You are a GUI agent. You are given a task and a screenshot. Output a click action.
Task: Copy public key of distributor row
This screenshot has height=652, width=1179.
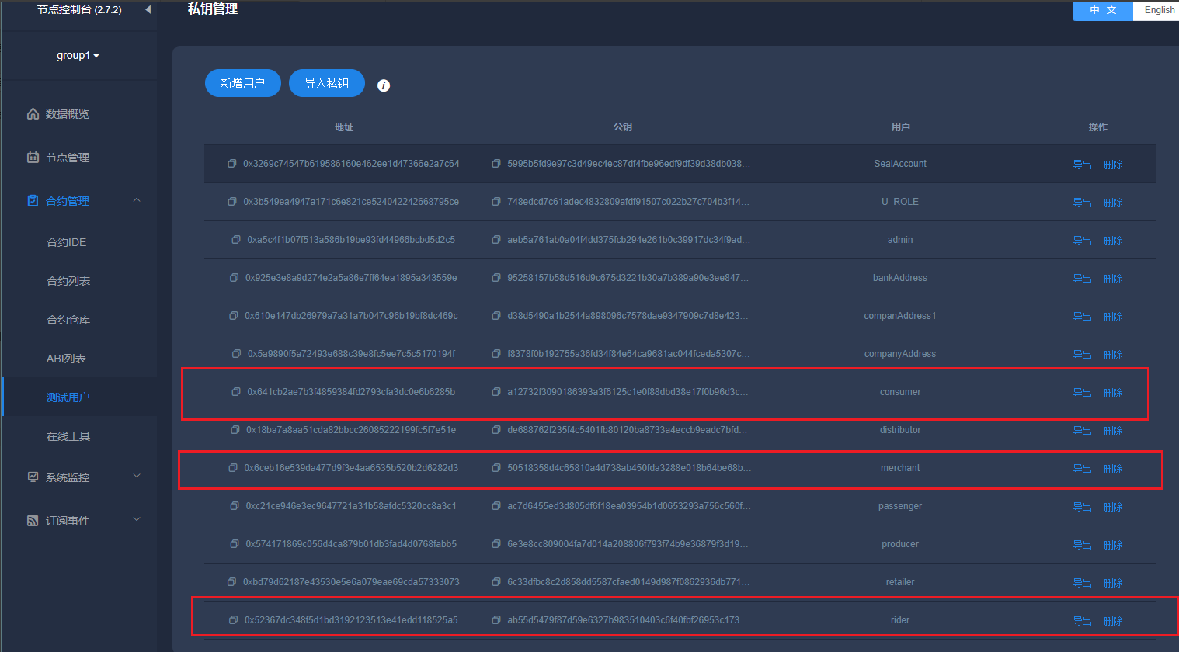(496, 430)
